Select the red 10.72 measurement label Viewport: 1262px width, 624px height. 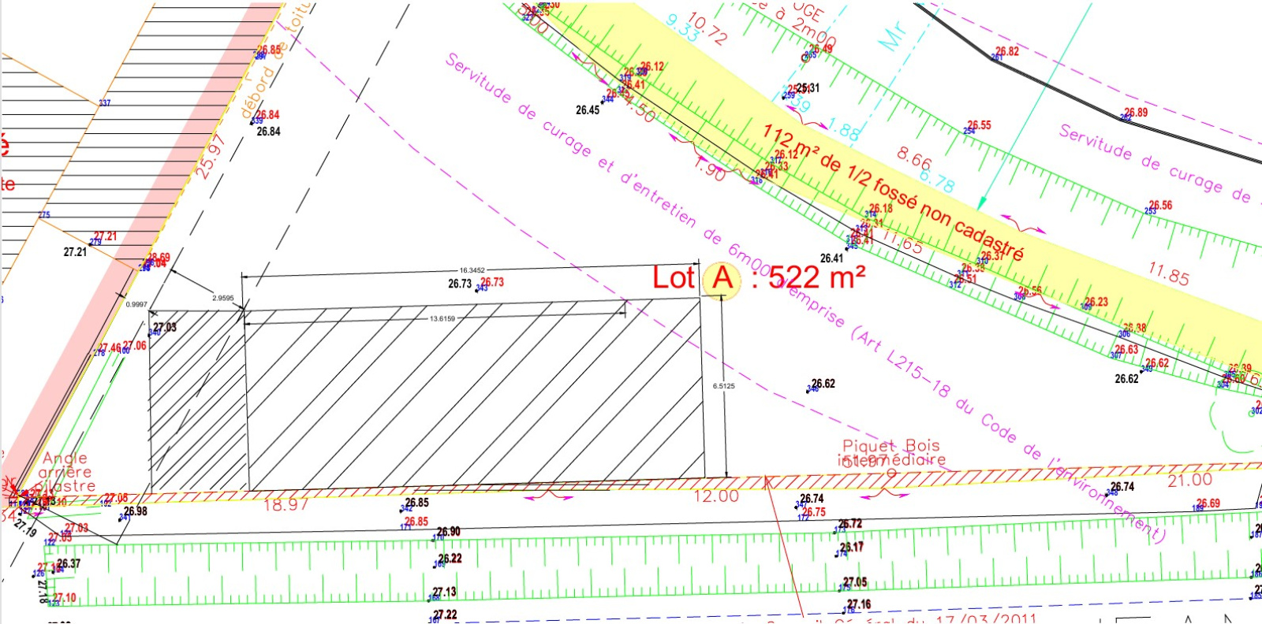coord(707,29)
